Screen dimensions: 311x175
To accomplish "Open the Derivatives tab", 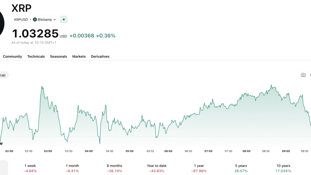I will click(100, 57).
